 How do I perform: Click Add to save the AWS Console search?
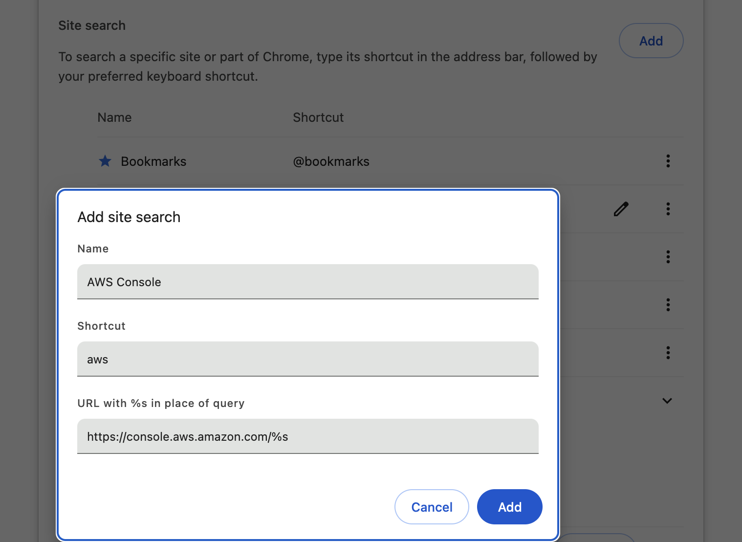(509, 507)
